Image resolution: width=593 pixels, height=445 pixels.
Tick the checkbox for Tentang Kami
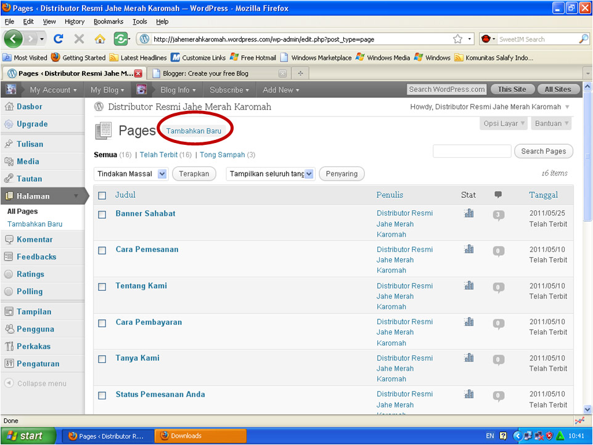pyautogui.click(x=102, y=287)
